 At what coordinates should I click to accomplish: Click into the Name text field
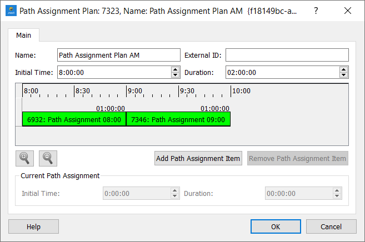click(119, 55)
